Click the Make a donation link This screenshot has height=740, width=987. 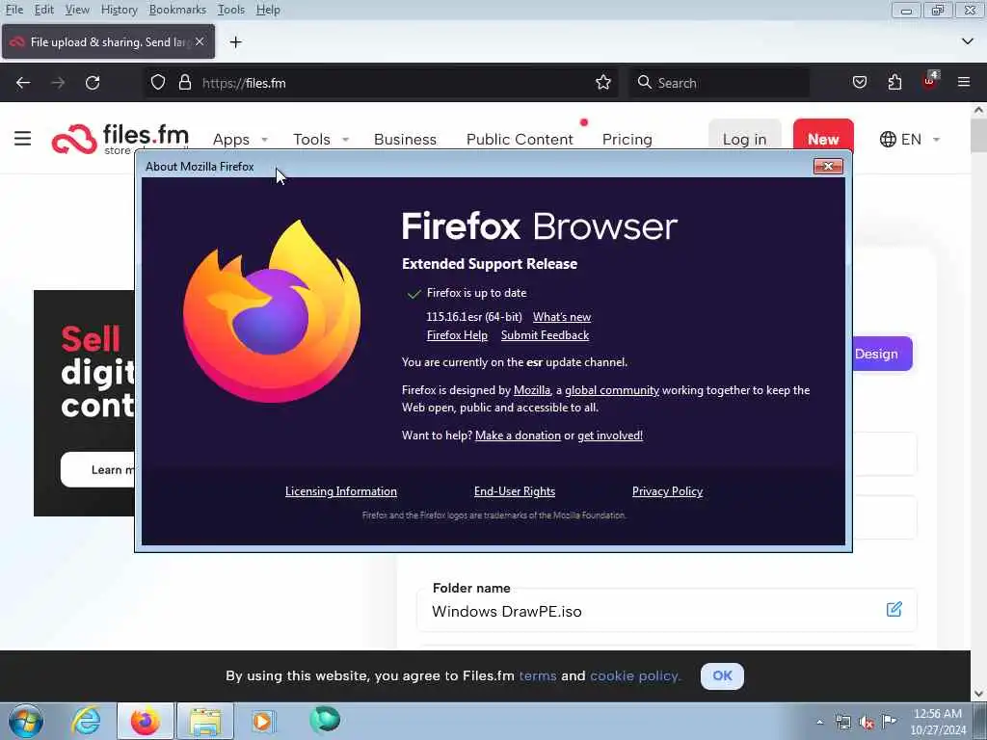click(518, 436)
